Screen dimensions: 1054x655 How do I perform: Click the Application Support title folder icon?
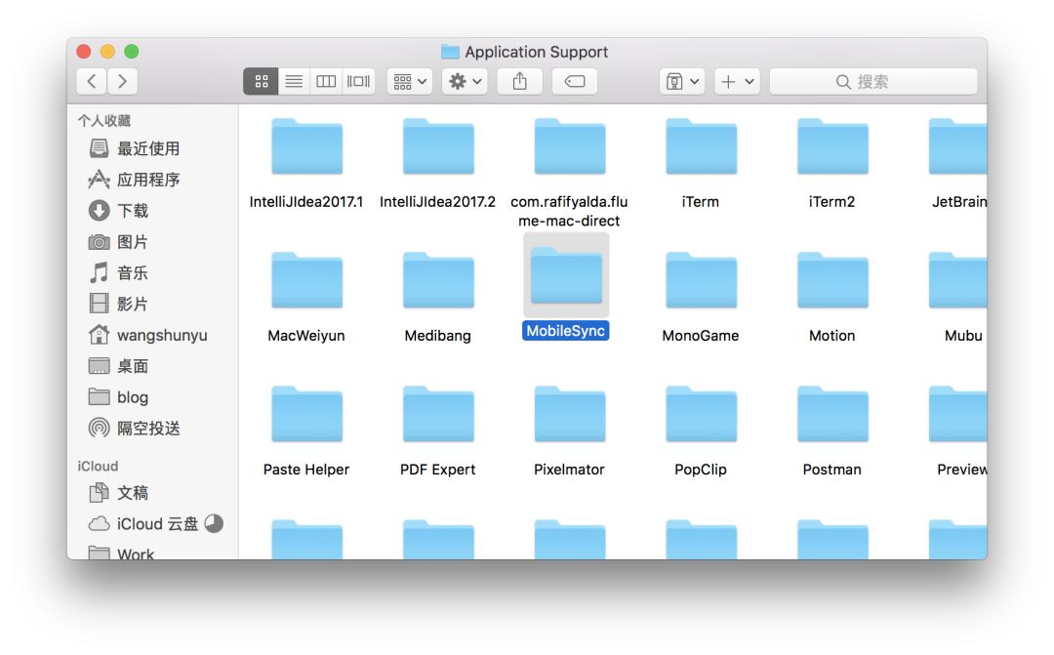click(x=450, y=52)
